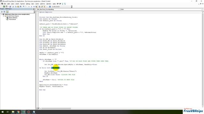Click the 'Private Sub Btn_RunTime_ErrorHandling_Click()' line
Viewport: 204px width, 114px height.
[58, 17]
